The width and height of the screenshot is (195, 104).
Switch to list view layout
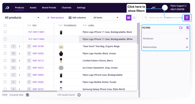pyautogui.click(x=129, y=18)
